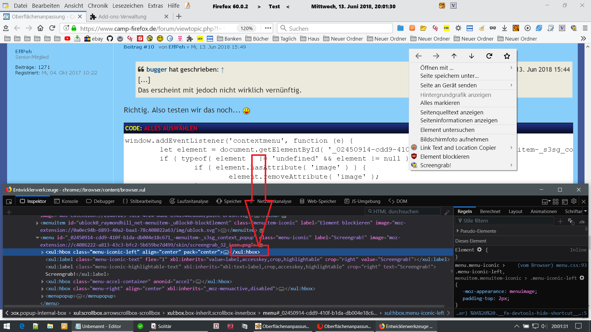Screen dimensions: 591x332
Task: Collapse the Screengrab menu node in tree
Action: tap(37, 238)
